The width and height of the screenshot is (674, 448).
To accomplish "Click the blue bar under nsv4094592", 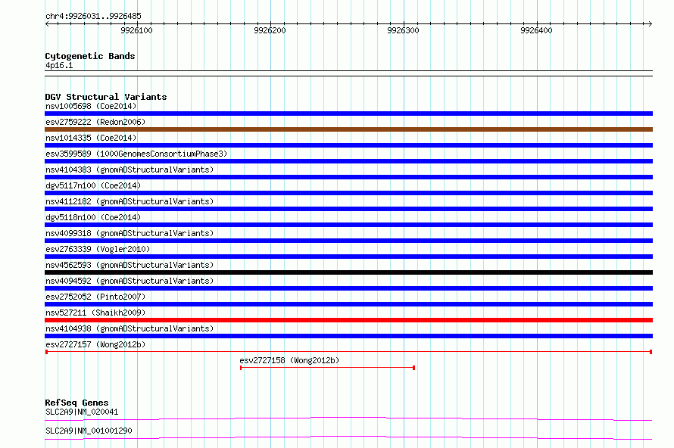I will [x=348, y=288].
